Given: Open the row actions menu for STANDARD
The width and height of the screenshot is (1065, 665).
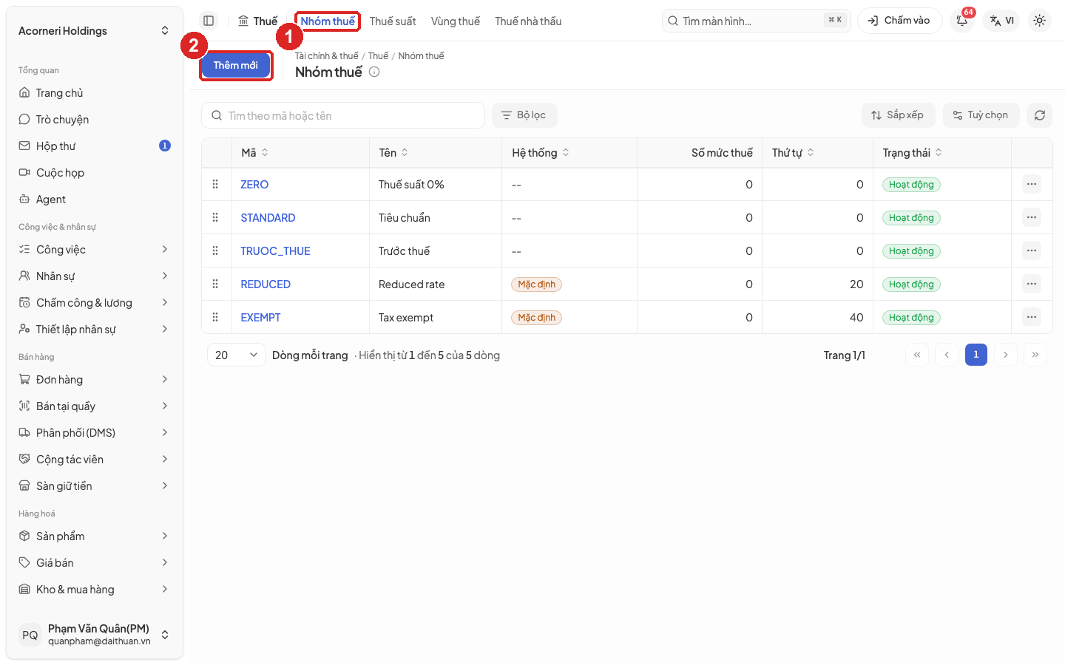Looking at the screenshot, I should pyautogui.click(x=1031, y=217).
